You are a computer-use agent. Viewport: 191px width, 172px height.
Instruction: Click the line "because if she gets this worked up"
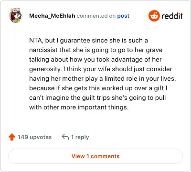(98, 88)
